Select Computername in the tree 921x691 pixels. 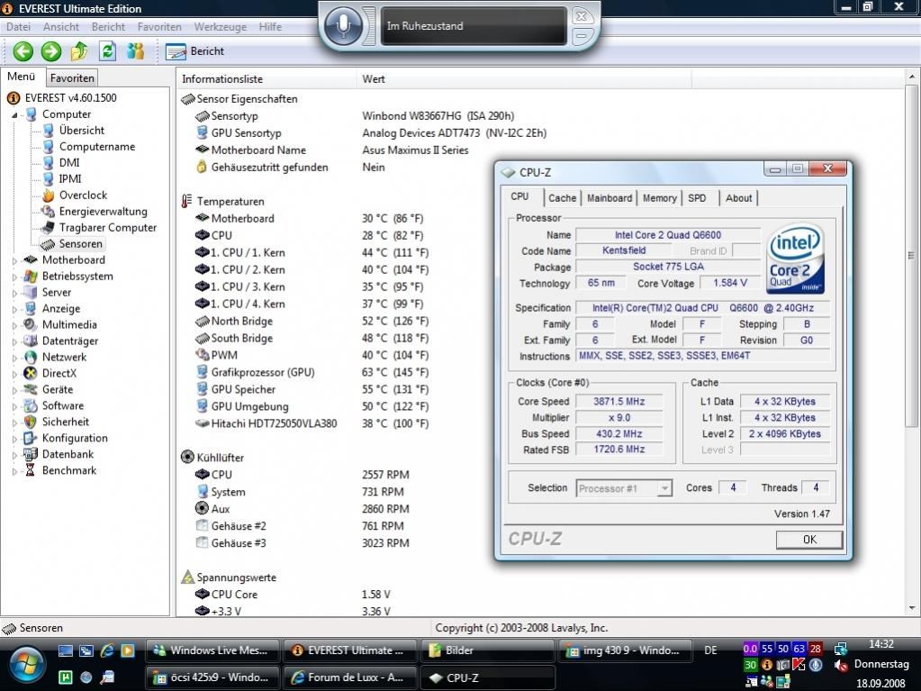(x=97, y=147)
